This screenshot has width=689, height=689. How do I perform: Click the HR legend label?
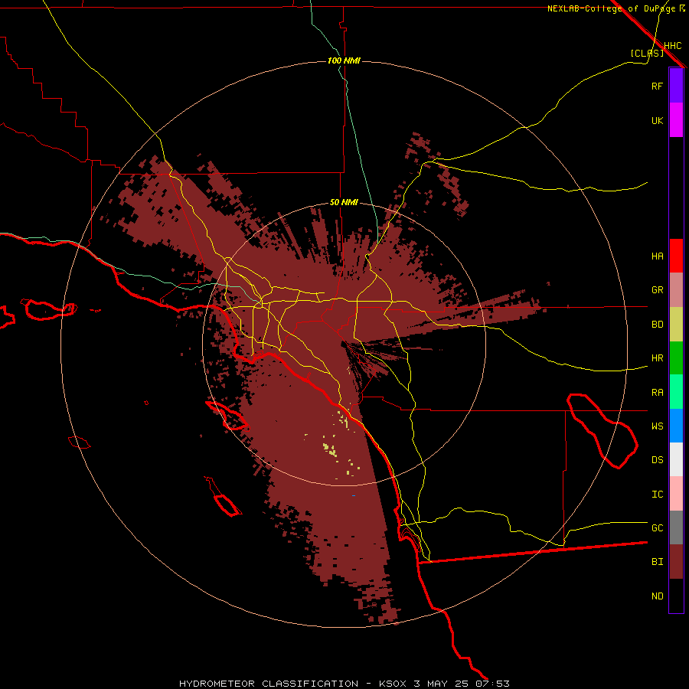[657, 358]
